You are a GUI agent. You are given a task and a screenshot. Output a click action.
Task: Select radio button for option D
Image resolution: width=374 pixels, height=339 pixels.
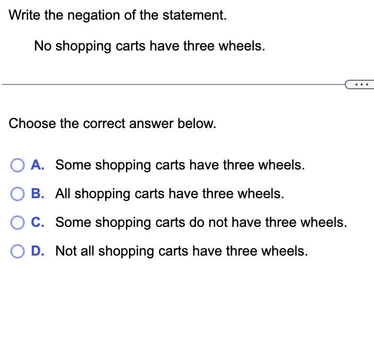pyautogui.click(x=18, y=251)
